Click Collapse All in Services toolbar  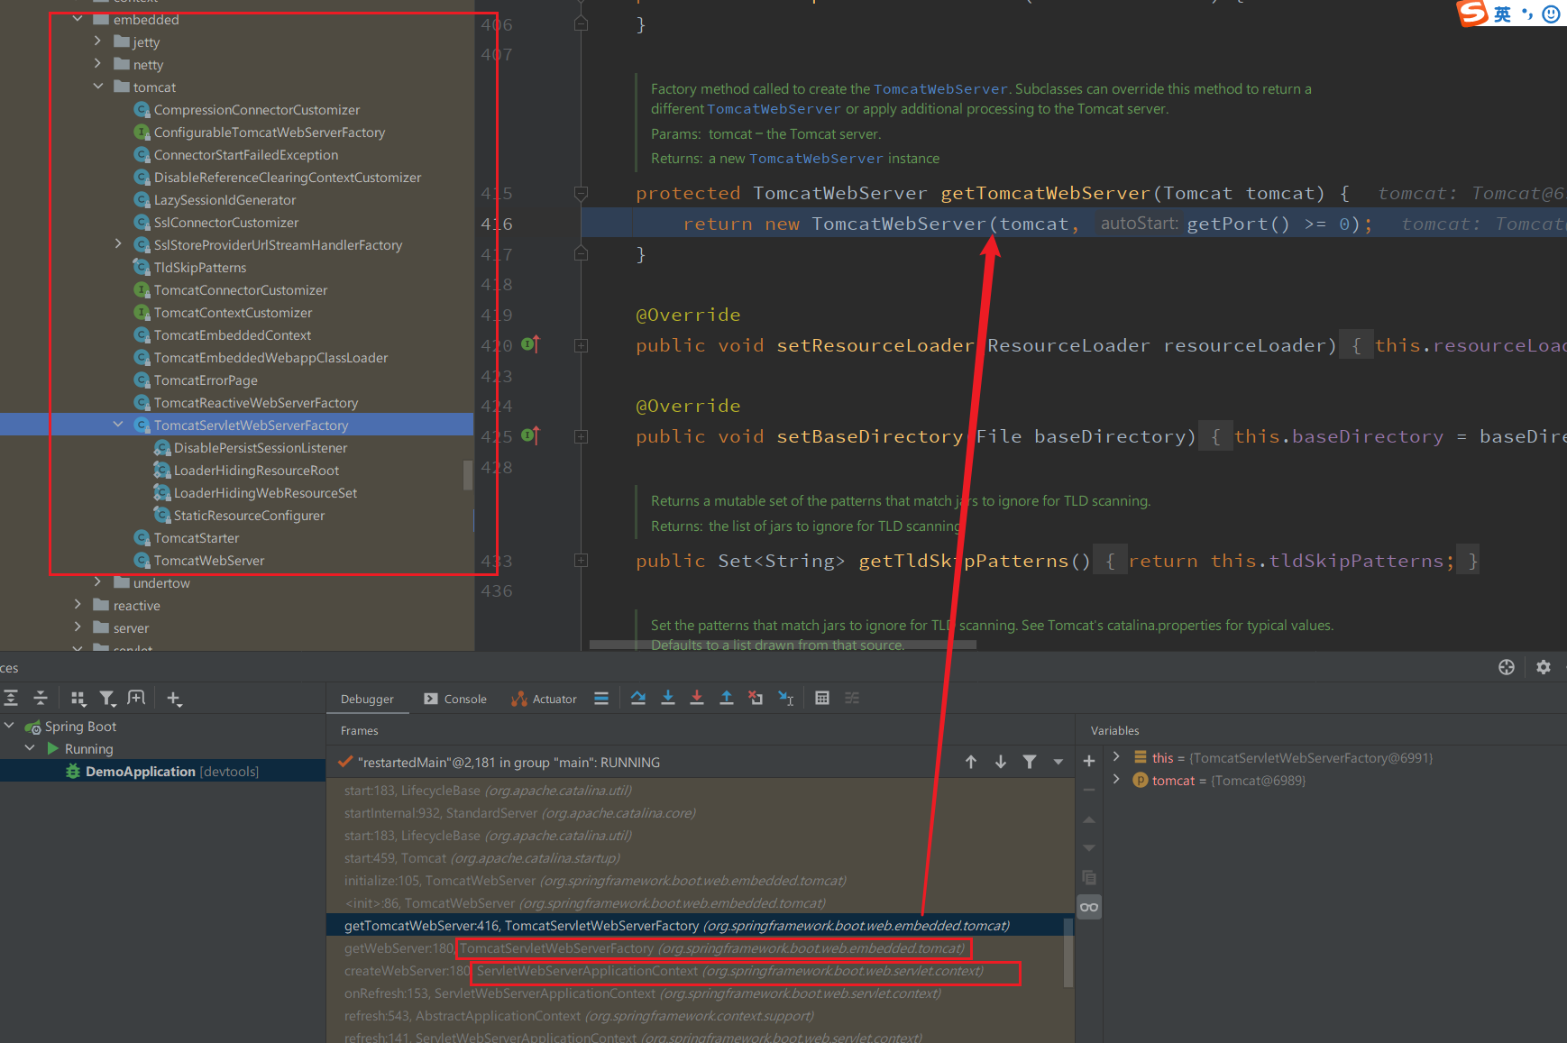(x=41, y=698)
